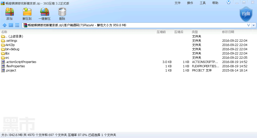Open the skin (shirt) icon in title bar
The height and width of the screenshot is (138, 257).
[229, 2]
